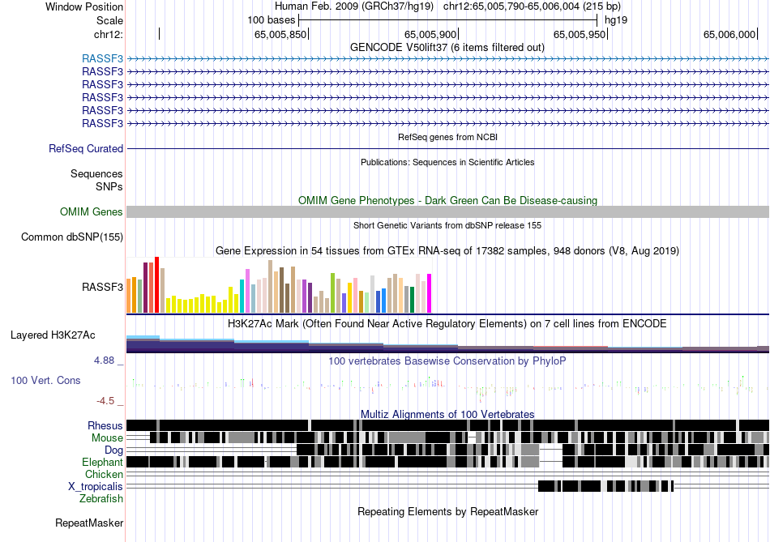Viewport: 770px width, 542px height.
Task: Click the 100 bases scale bar label
Action: pyautogui.click(x=271, y=20)
